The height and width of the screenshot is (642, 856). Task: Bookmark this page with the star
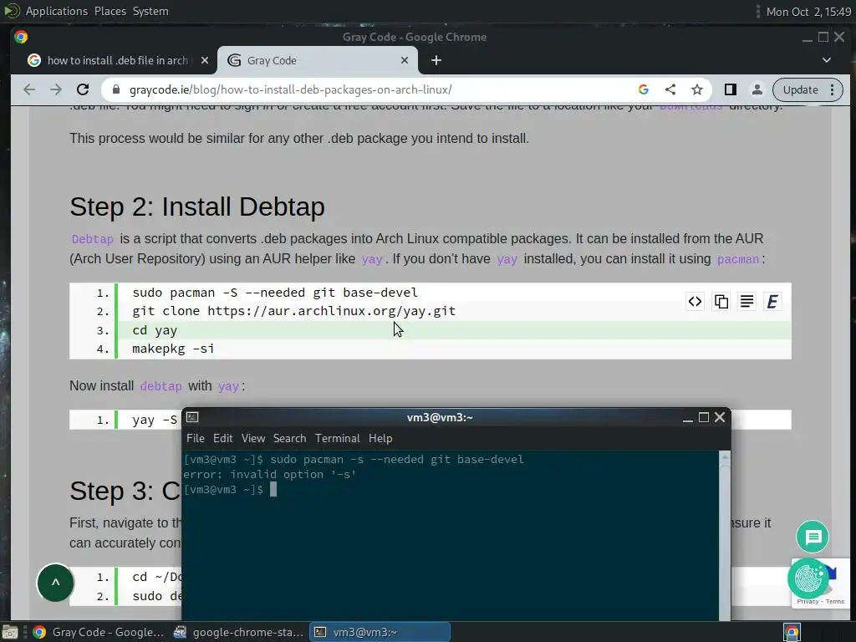point(697,89)
